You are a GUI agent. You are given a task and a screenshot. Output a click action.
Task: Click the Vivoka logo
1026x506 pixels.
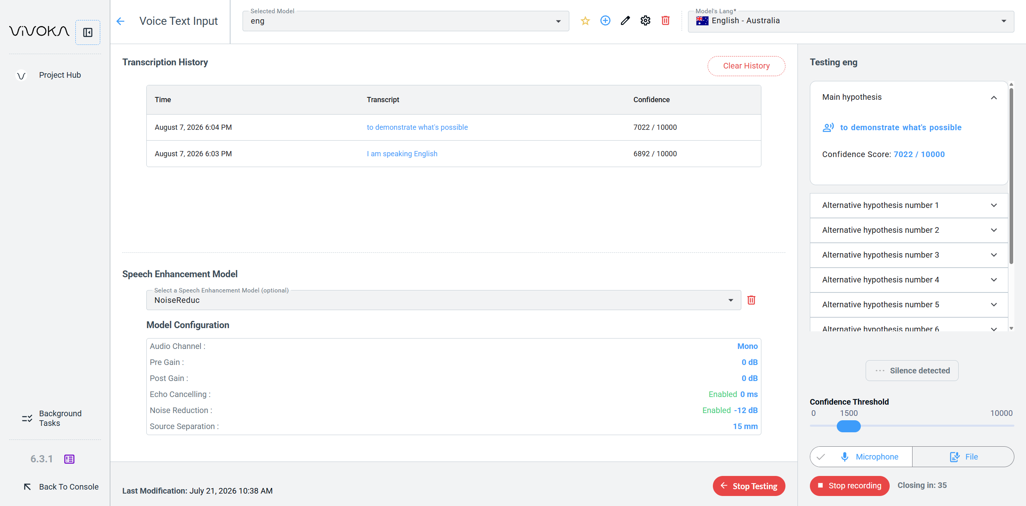click(x=39, y=31)
